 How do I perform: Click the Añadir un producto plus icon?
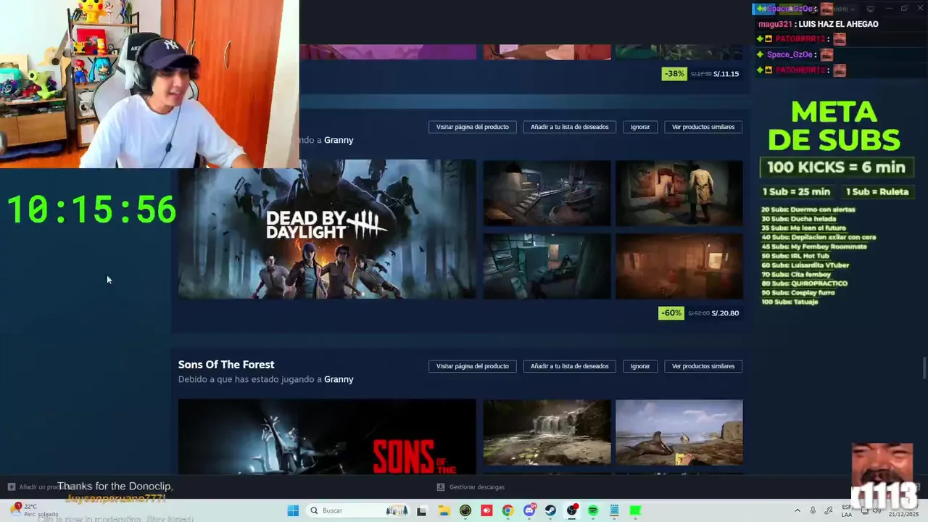click(11, 487)
